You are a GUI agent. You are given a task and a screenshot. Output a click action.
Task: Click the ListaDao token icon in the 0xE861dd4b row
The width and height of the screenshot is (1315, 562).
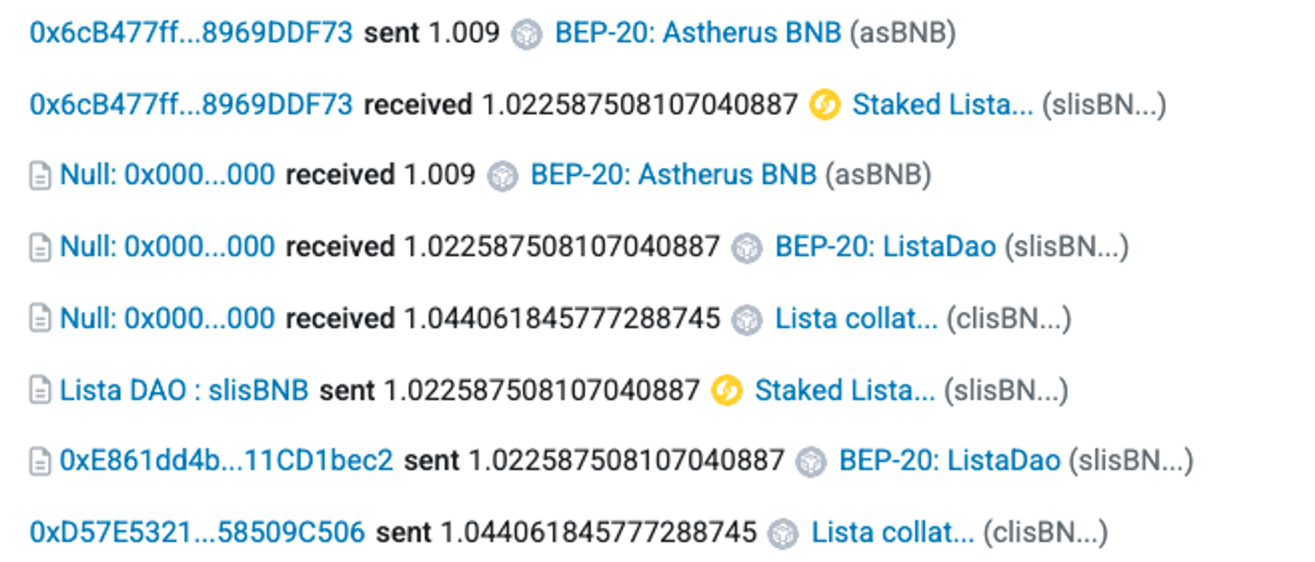click(811, 462)
